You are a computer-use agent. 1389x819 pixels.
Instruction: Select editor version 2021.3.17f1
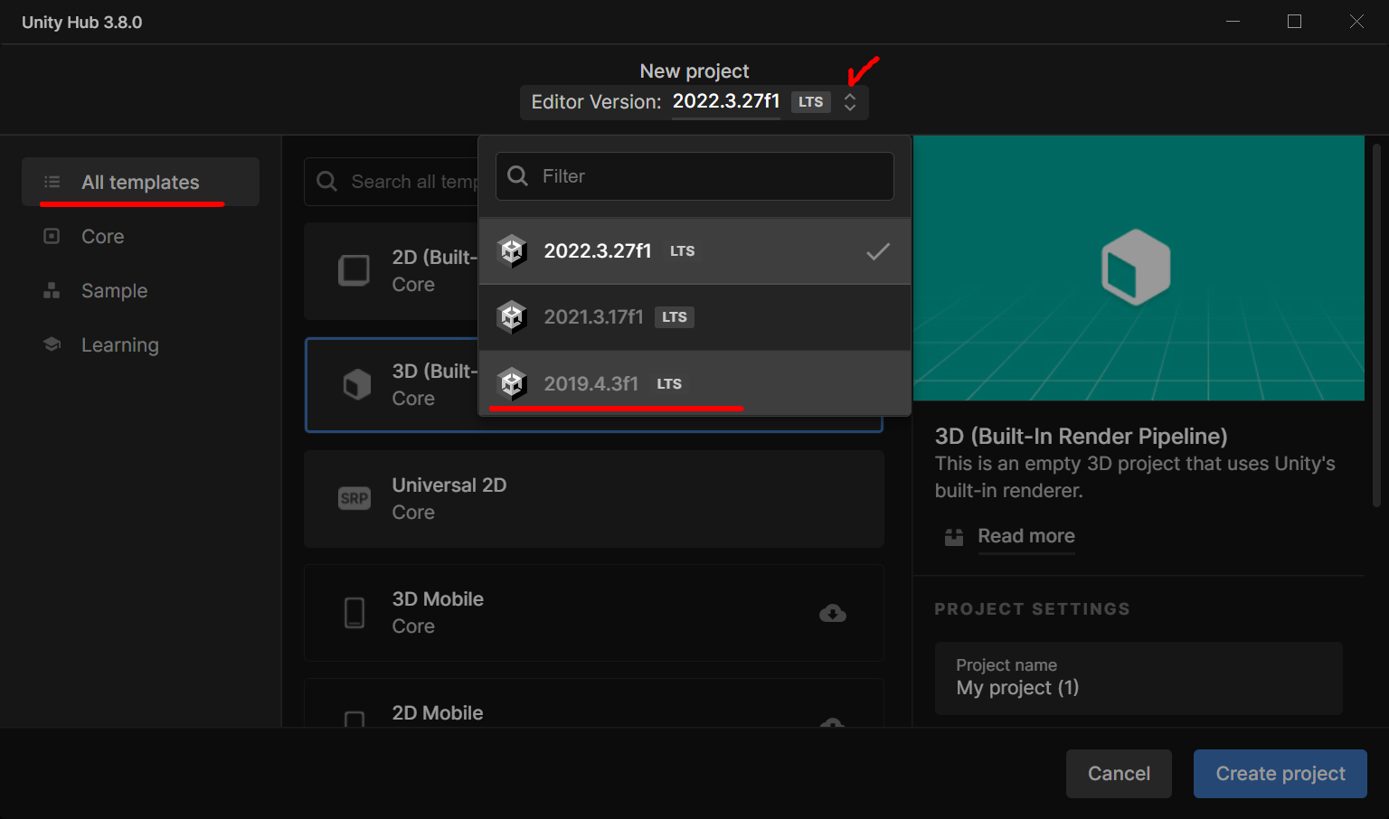coord(694,317)
